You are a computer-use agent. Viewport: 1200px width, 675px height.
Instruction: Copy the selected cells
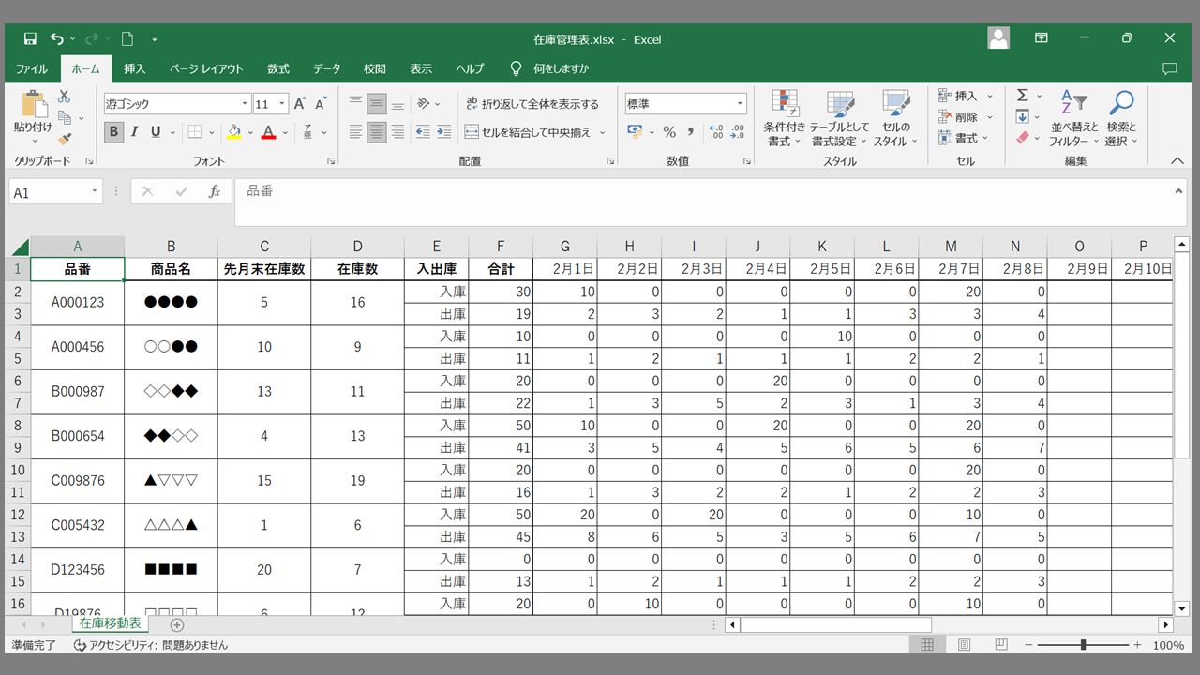tap(65, 117)
